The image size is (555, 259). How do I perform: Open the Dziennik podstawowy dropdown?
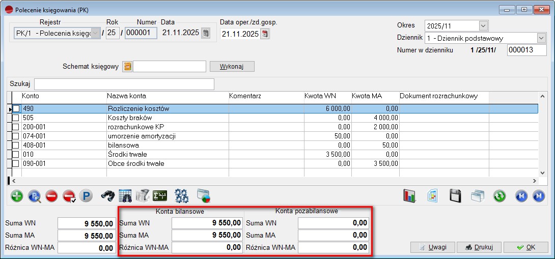pos(541,38)
